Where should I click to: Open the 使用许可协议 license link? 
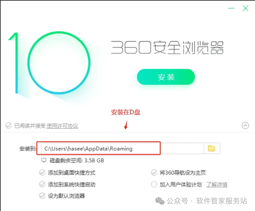click(x=62, y=126)
